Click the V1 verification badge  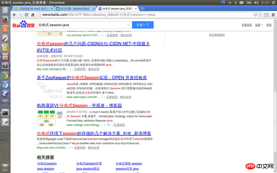109,125
